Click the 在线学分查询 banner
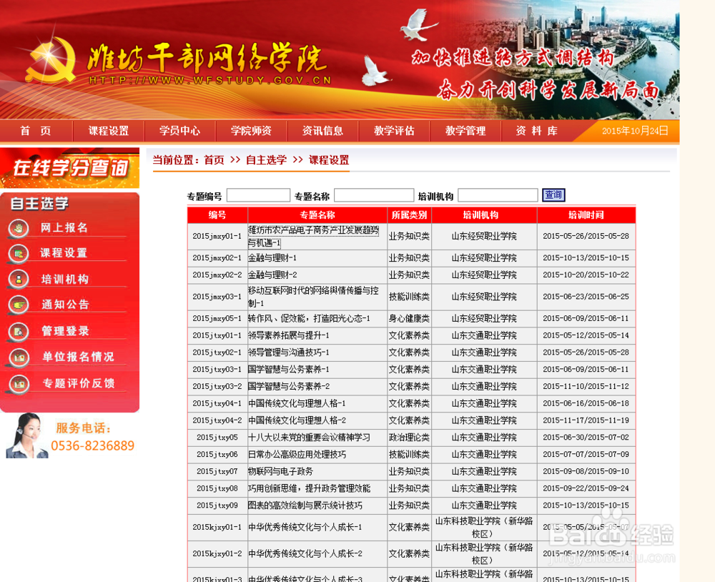The height and width of the screenshot is (582, 715). 70,168
